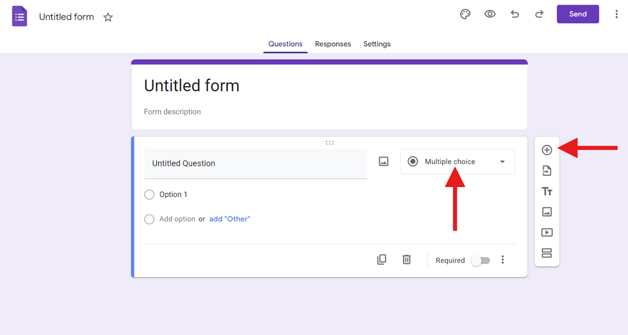Delete the question with the trash icon

(406, 260)
